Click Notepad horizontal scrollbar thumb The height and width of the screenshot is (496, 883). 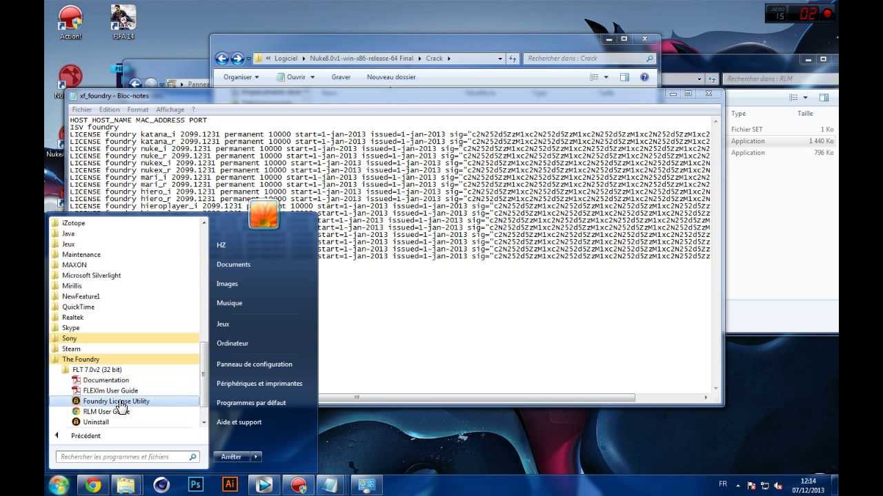(x=478, y=397)
